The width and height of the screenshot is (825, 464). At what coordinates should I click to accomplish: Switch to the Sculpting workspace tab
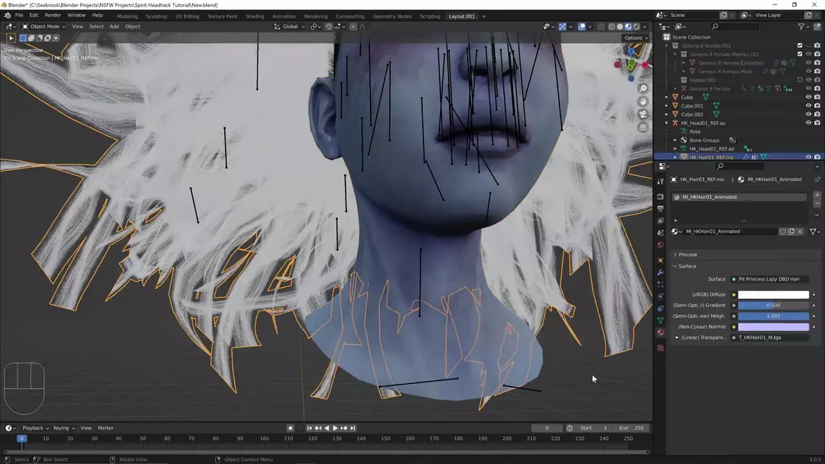click(x=156, y=16)
